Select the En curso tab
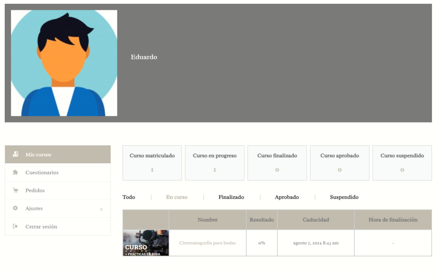437x279 pixels. pyautogui.click(x=177, y=197)
